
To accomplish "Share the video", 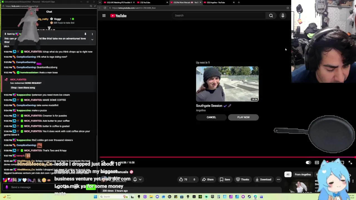I will coord(207,179).
